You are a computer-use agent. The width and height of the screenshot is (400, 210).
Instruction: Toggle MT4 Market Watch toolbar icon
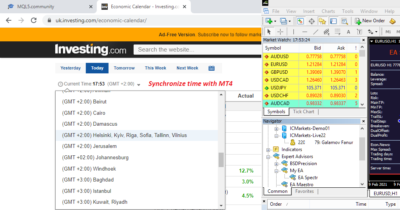point(300,21)
